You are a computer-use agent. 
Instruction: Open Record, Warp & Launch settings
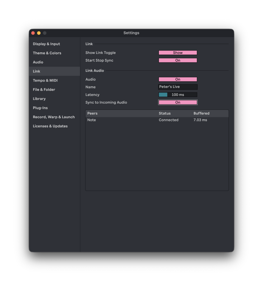click(54, 117)
